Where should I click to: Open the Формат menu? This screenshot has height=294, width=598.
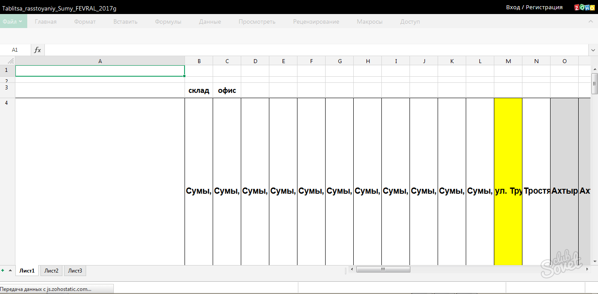[85, 21]
